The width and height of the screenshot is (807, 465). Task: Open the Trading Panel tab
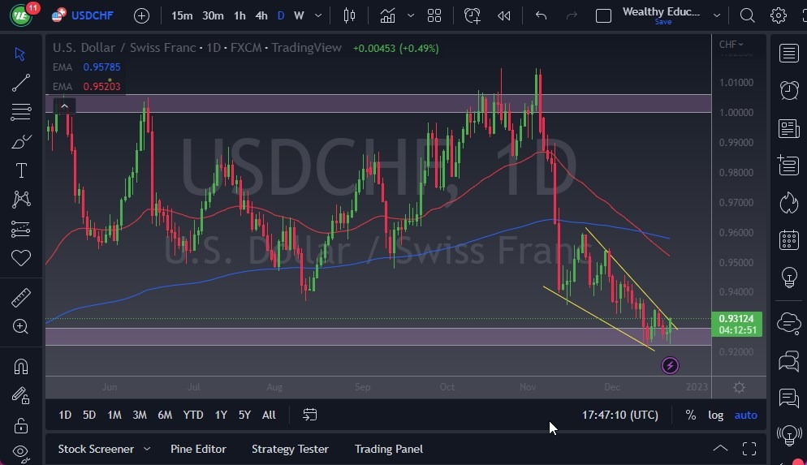coord(389,449)
